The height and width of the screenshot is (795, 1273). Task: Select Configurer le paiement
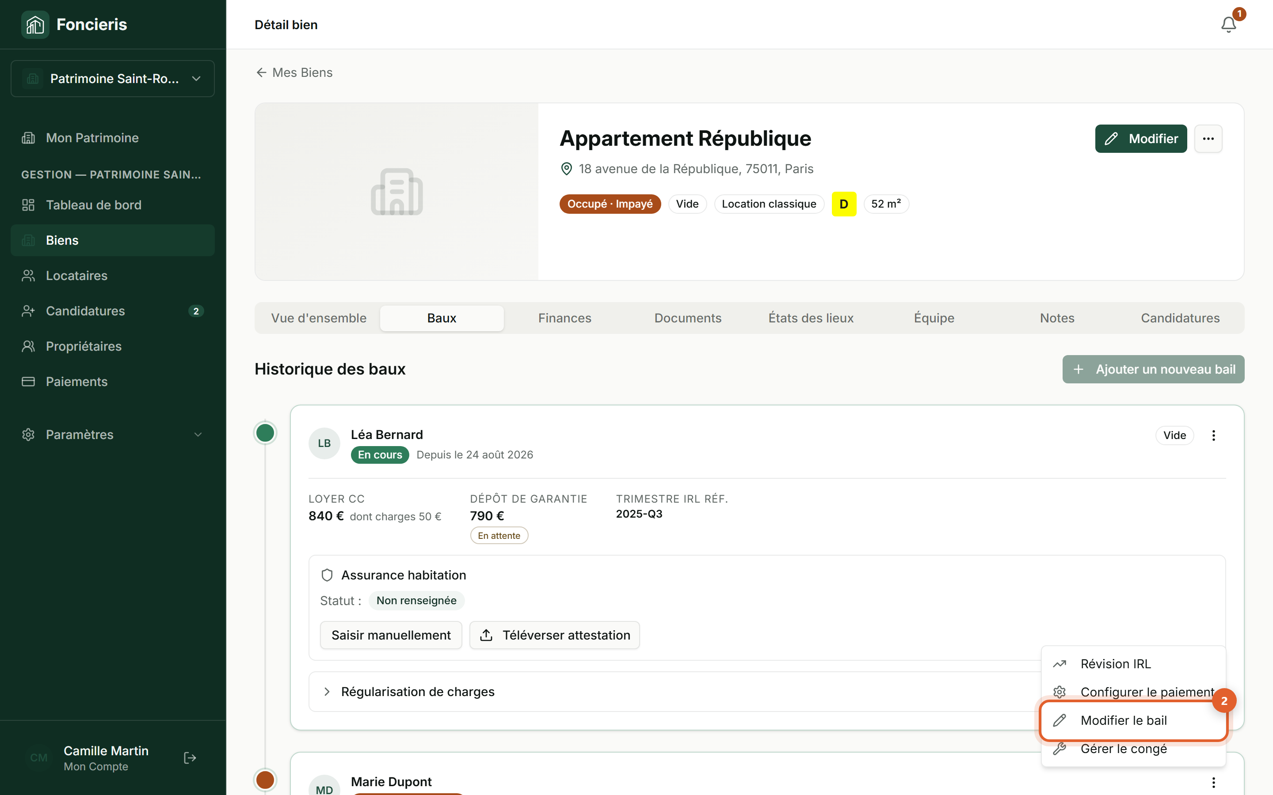point(1133,692)
